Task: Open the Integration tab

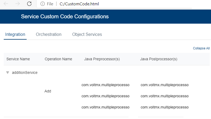Action: 15,35
